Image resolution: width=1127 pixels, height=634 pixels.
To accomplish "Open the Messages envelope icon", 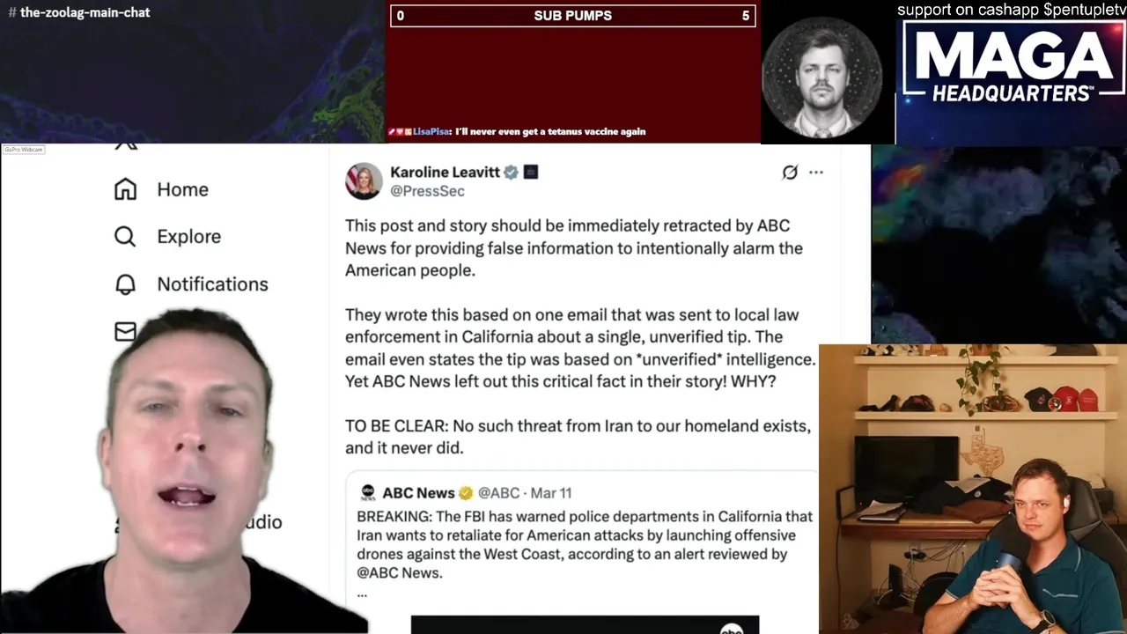I will pos(125,331).
